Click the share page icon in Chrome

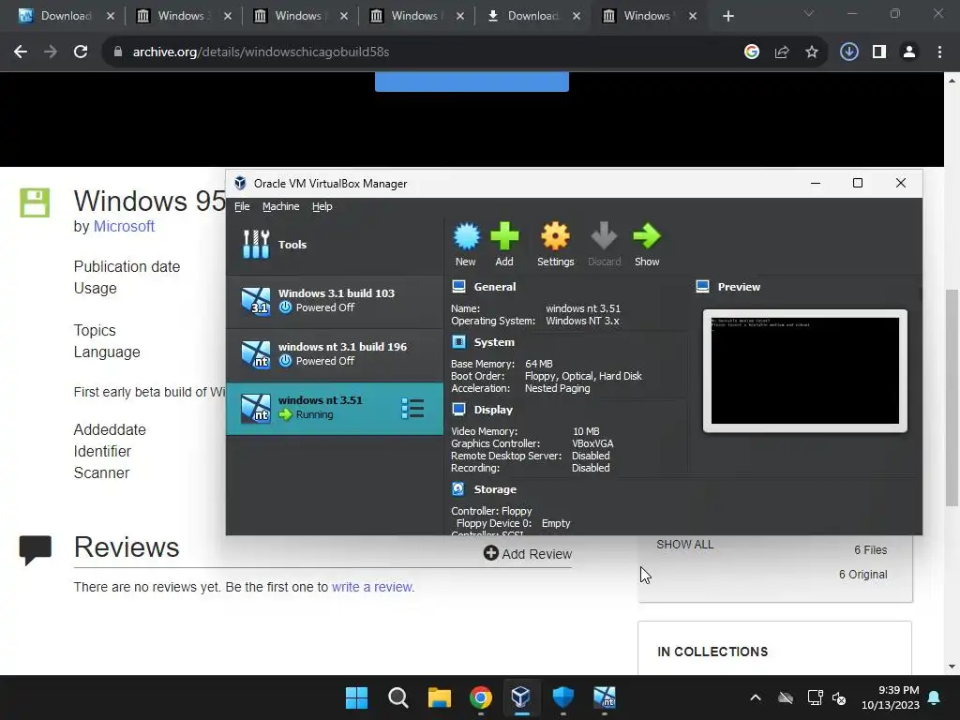781,52
